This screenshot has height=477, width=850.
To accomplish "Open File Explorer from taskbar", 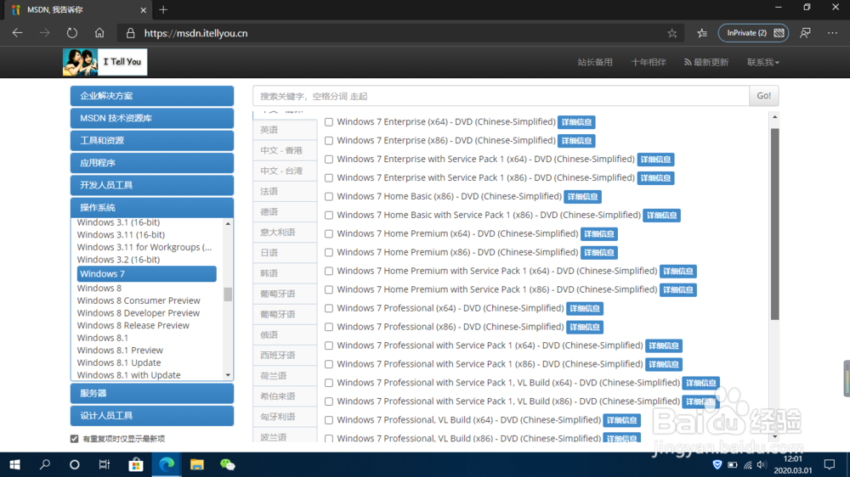I will click(x=197, y=464).
